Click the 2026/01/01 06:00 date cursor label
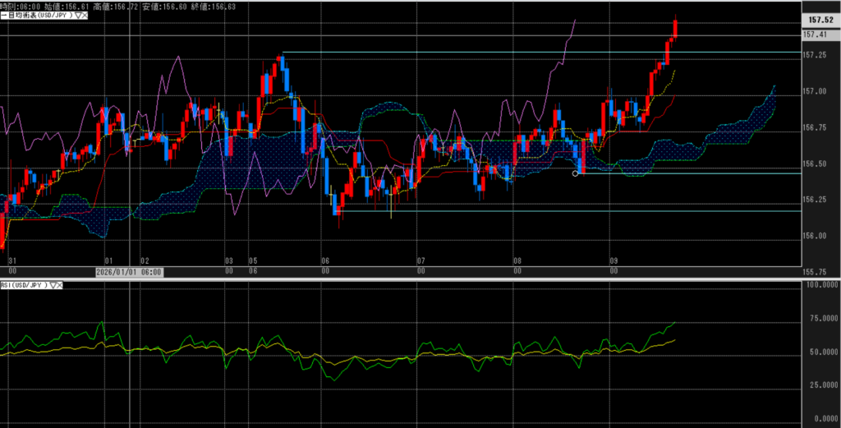 tap(129, 273)
